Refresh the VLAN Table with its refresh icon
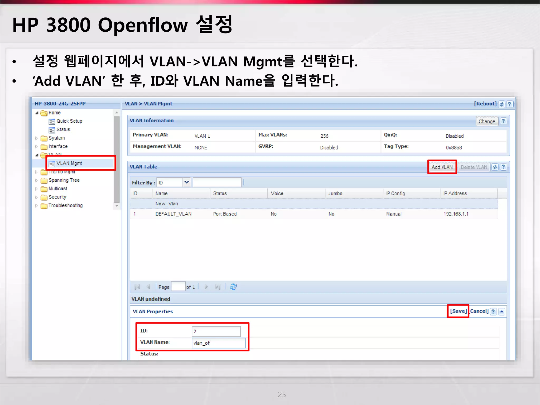Viewport: 540px width, 405px height. (495, 167)
